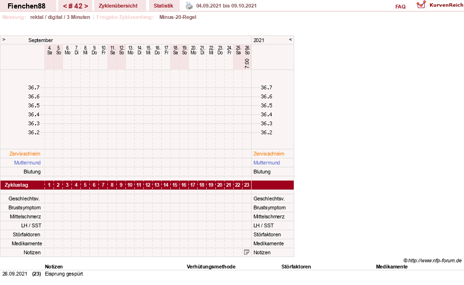Screen dimensions: 464x285
Task: Click the note date 26.09.2021
Action: 15,274
